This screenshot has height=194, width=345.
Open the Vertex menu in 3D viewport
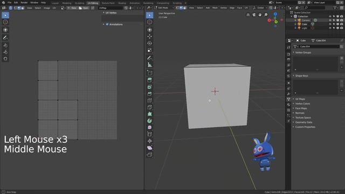(224, 8)
